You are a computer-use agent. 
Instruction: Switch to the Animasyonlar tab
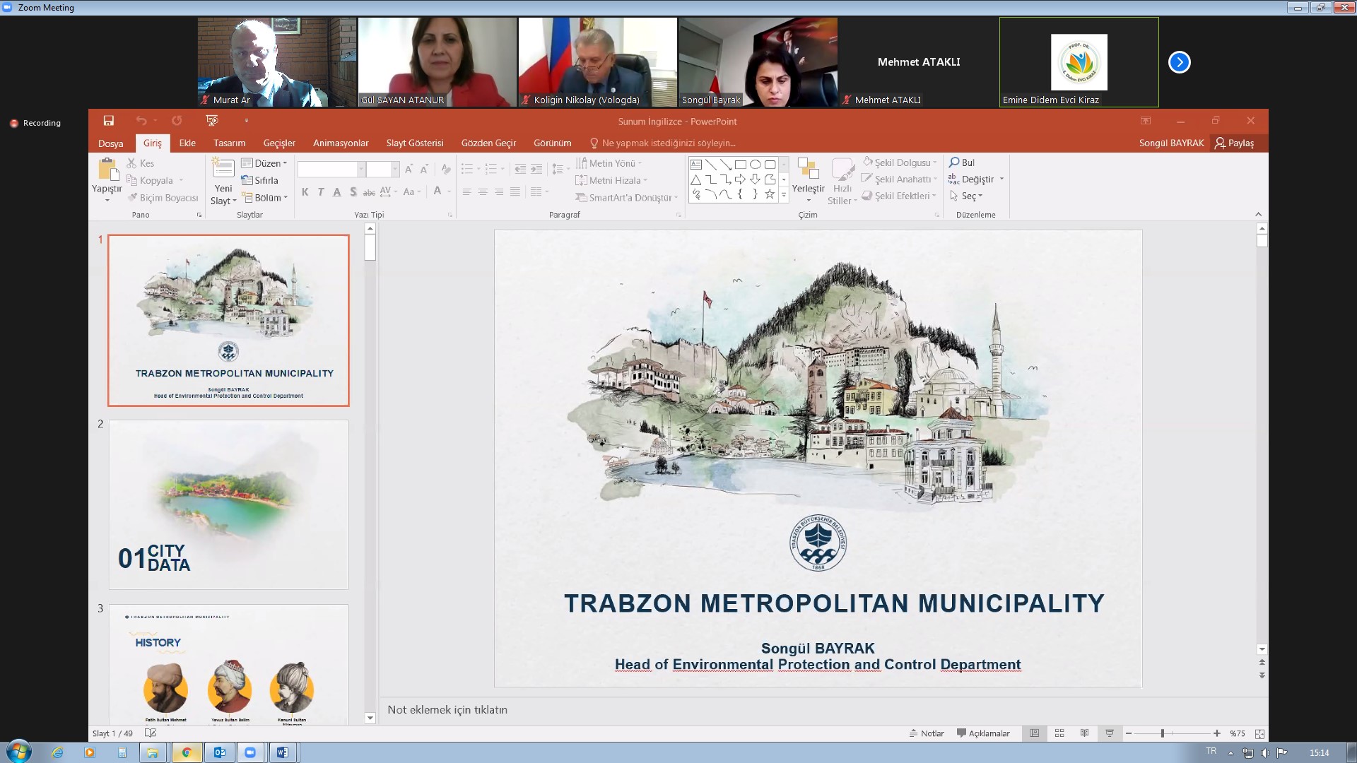pos(341,143)
